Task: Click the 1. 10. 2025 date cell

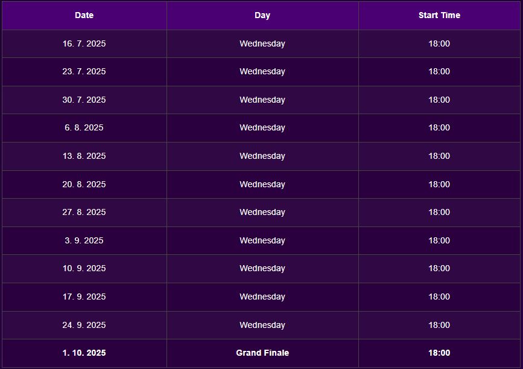Action: pyautogui.click(x=84, y=353)
